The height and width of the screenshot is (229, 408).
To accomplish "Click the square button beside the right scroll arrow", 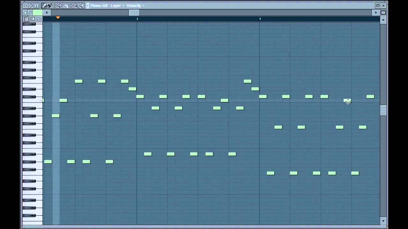I will point(383,13).
